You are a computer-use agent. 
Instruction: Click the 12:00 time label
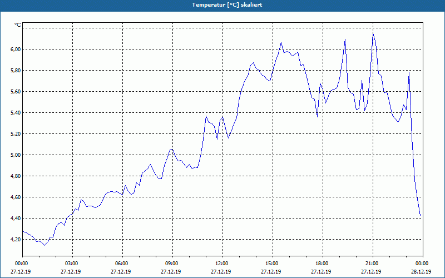pyautogui.click(x=223, y=264)
